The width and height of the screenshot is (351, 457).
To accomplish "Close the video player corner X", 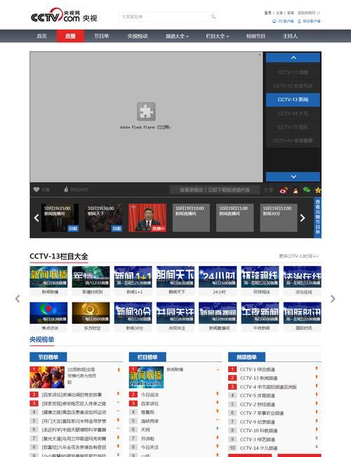I will pos(260,55).
